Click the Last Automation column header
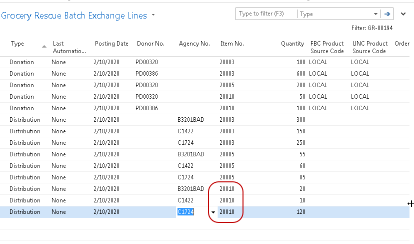The image size is (414, 244). (x=69, y=47)
